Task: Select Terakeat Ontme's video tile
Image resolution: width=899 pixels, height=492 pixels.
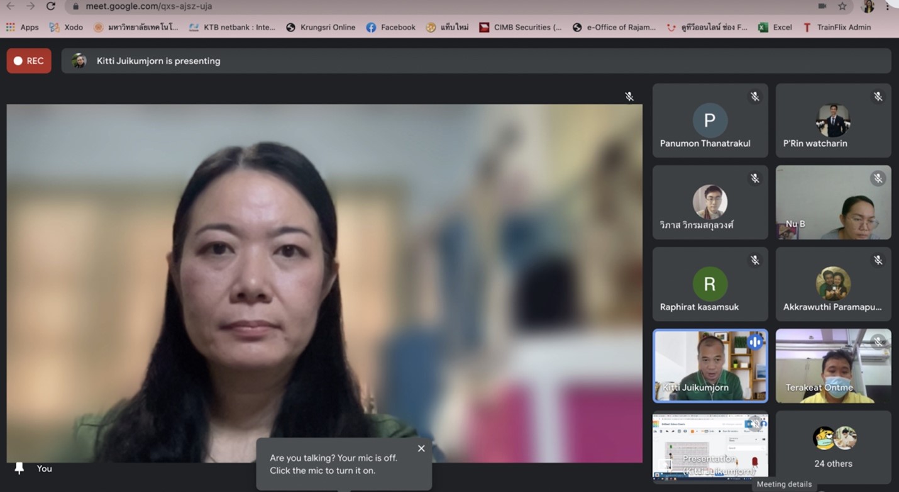Action: pyautogui.click(x=833, y=366)
